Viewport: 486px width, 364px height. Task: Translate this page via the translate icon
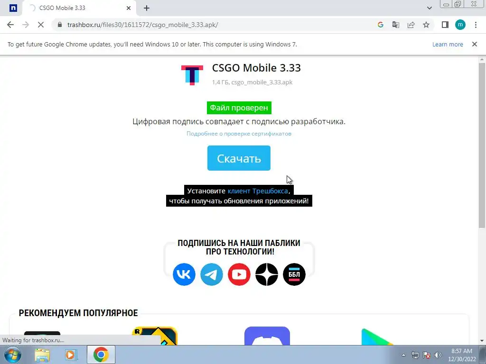396,25
